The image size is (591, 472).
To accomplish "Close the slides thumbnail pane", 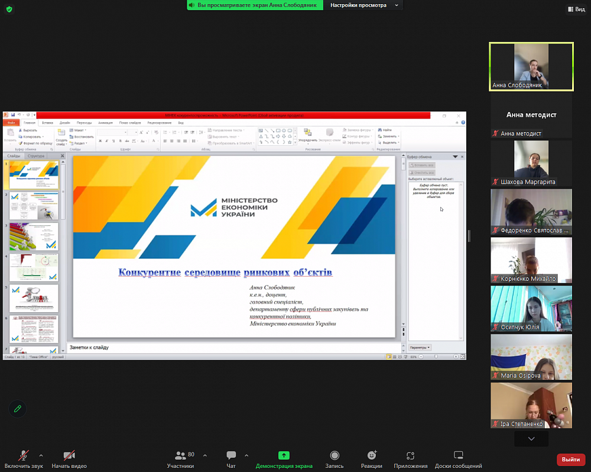I will [x=63, y=156].
